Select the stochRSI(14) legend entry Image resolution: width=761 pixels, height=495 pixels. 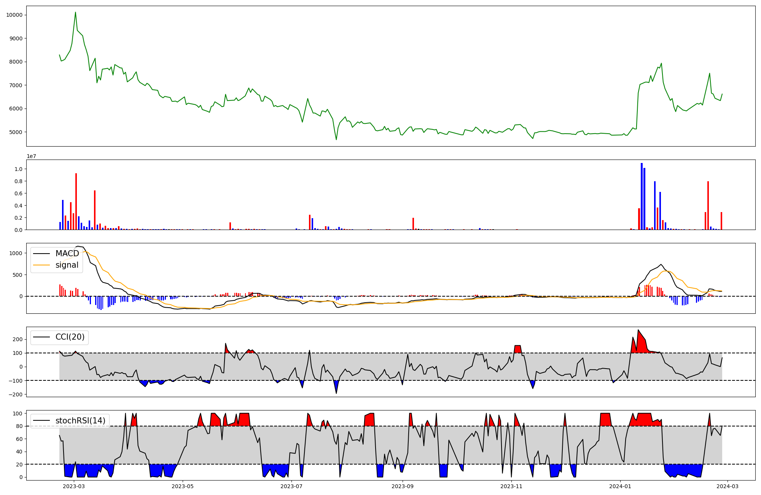80,421
